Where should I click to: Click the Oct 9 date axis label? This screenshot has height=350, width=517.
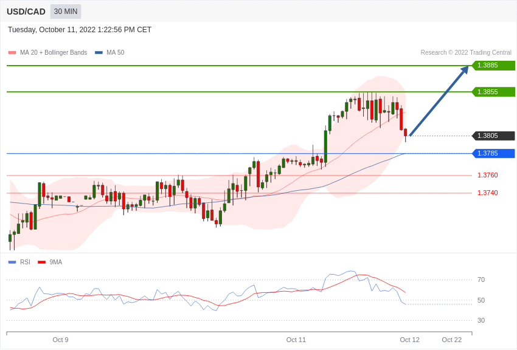pyautogui.click(x=60, y=340)
